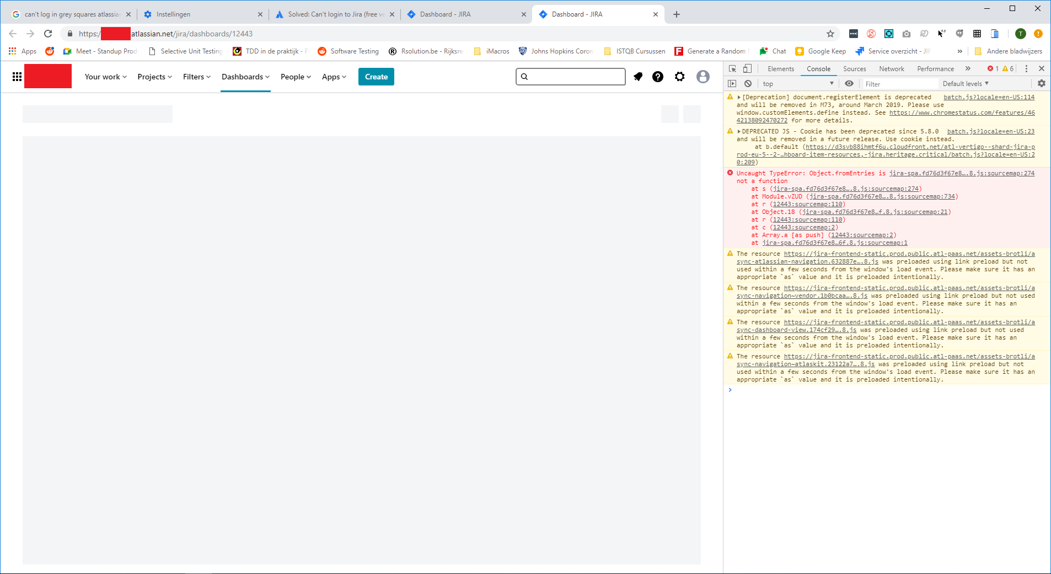Open DevTools console settings gear
The height and width of the screenshot is (574, 1051).
[x=1042, y=83]
